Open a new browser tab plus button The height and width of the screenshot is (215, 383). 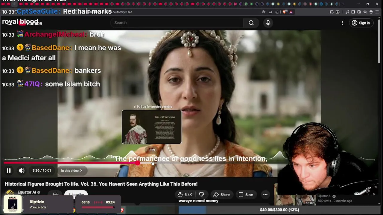click(343, 4)
